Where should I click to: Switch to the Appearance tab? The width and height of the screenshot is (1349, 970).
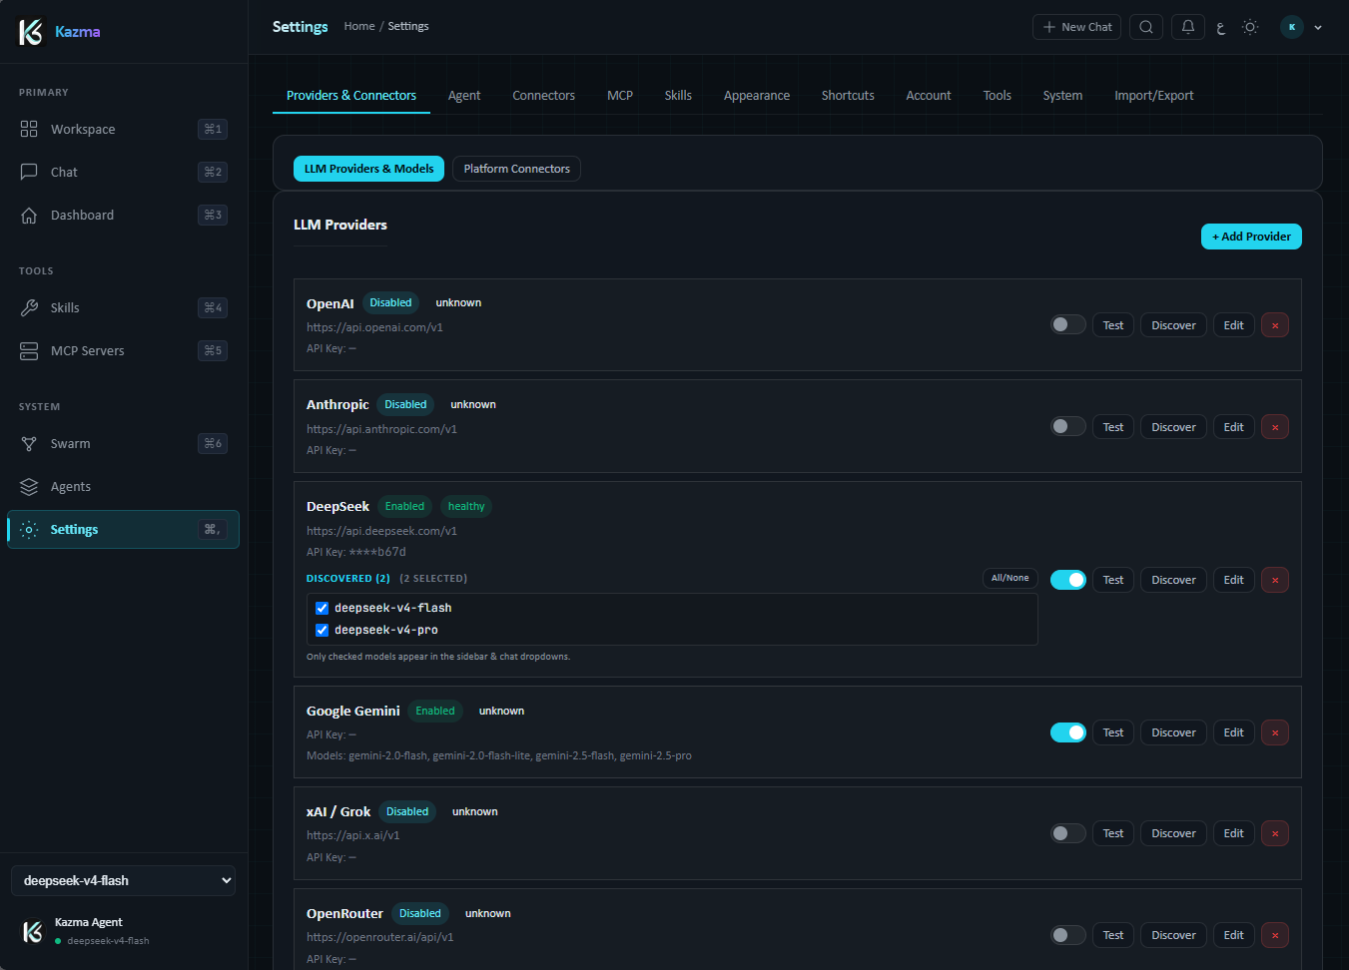tap(757, 96)
